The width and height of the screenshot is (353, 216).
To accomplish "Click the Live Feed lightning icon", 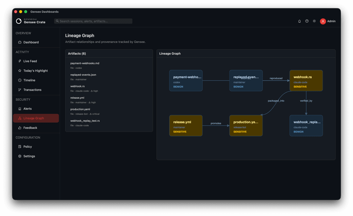I will click(20, 61).
